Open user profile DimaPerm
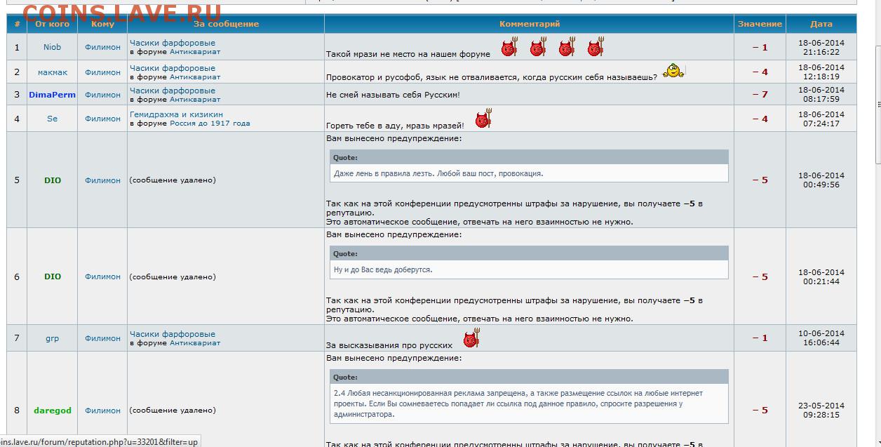 click(x=52, y=95)
